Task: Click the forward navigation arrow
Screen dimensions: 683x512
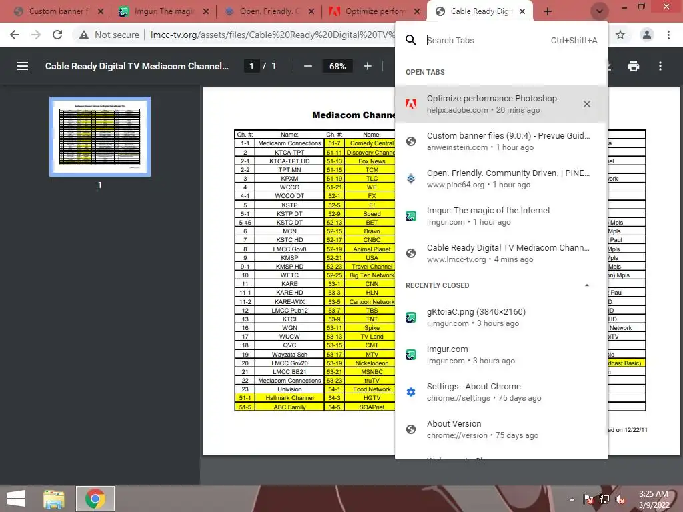Action: point(36,35)
